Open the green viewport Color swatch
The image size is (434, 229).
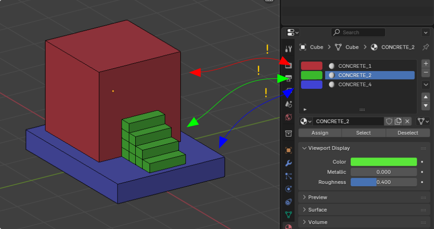(383, 162)
